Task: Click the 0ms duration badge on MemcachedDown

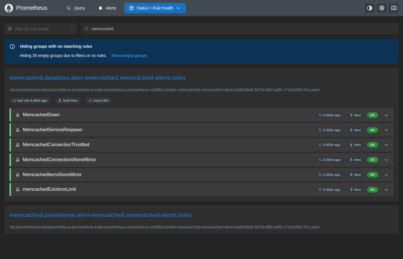Action: coord(356,115)
